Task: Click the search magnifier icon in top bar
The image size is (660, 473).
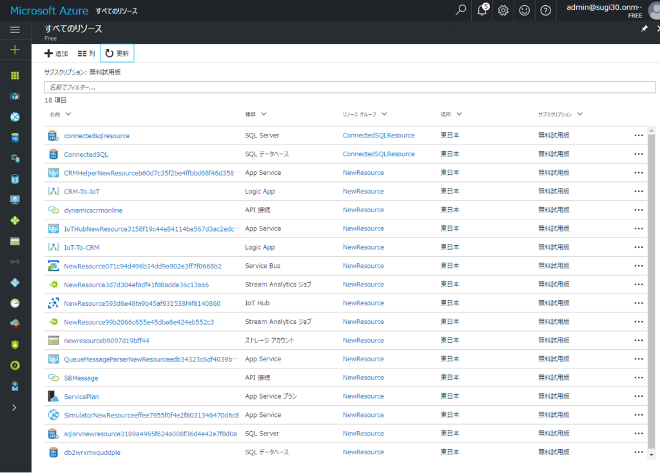Action: 461,10
